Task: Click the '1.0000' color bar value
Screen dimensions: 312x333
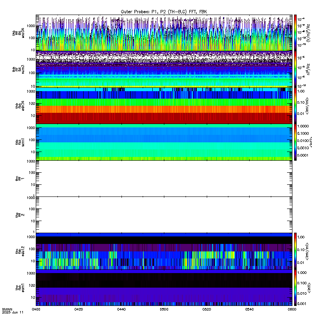Action: pos(303,126)
